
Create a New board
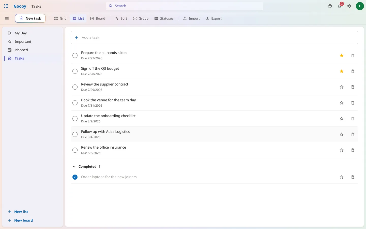(x=20, y=220)
